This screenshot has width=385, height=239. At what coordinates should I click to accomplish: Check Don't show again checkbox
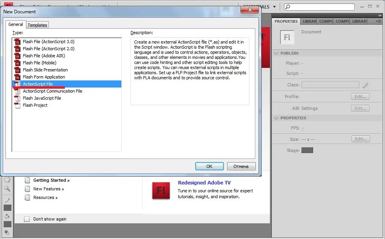pyautogui.click(x=27, y=219)
